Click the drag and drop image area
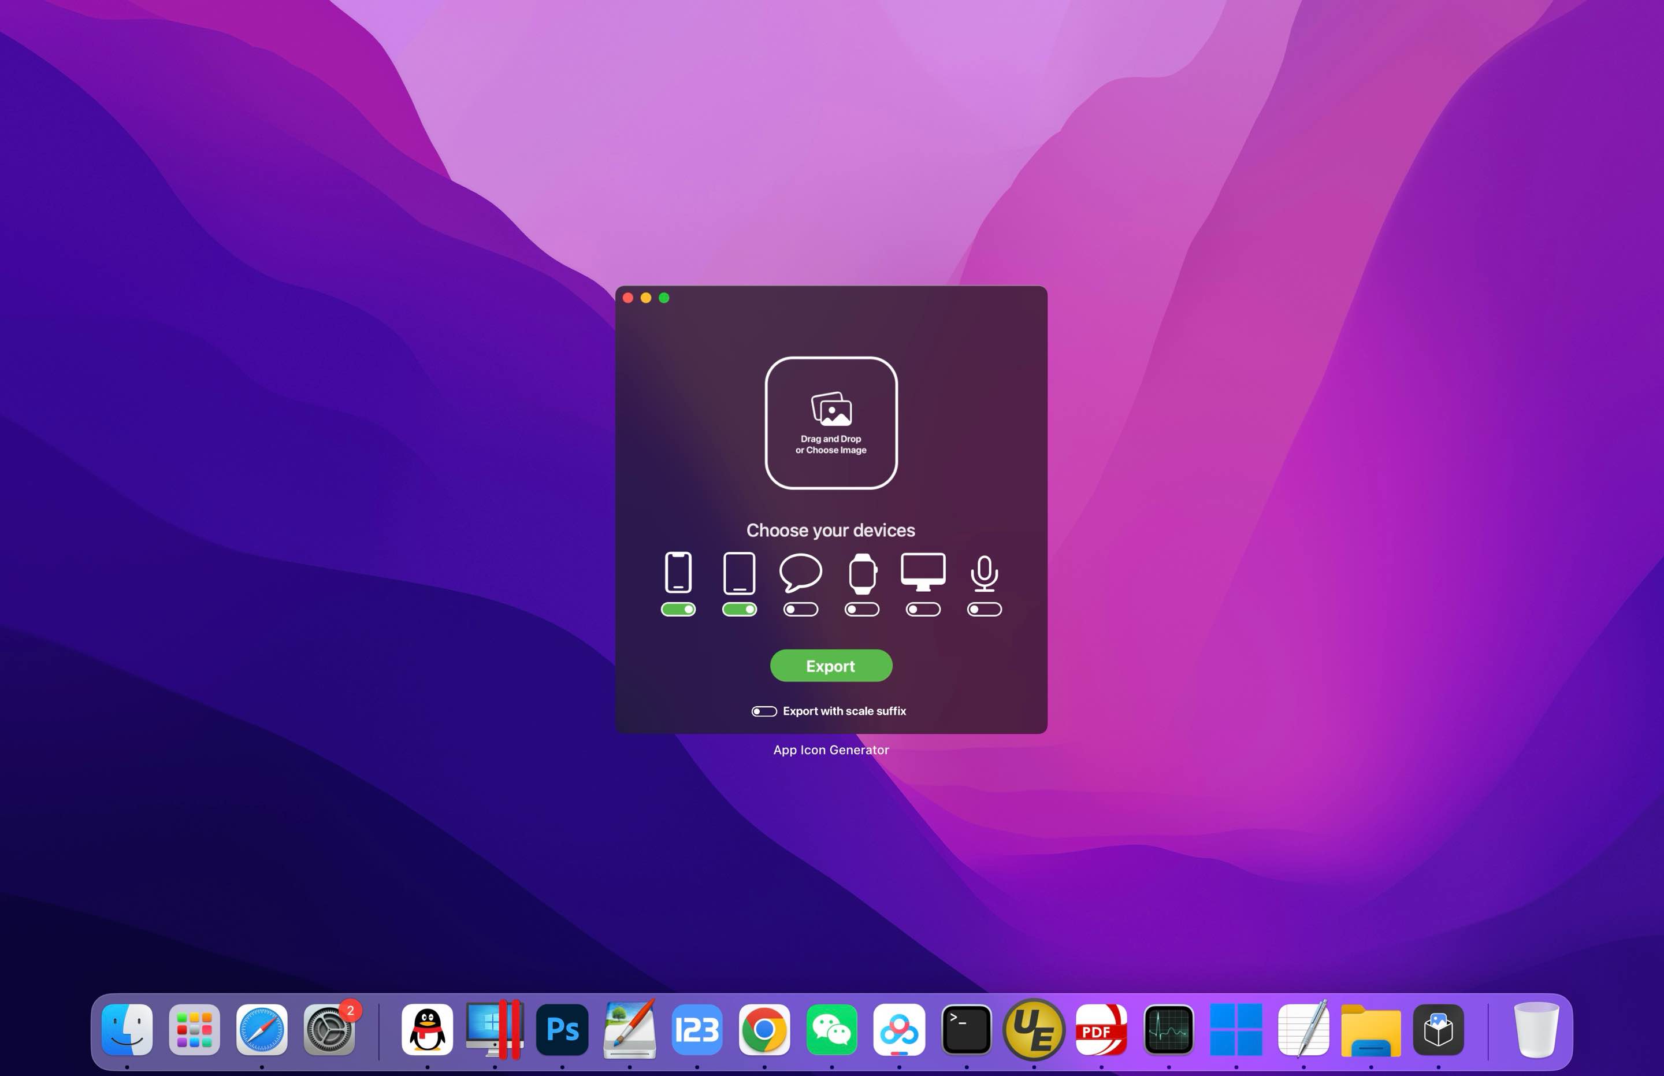 (832, 421)
